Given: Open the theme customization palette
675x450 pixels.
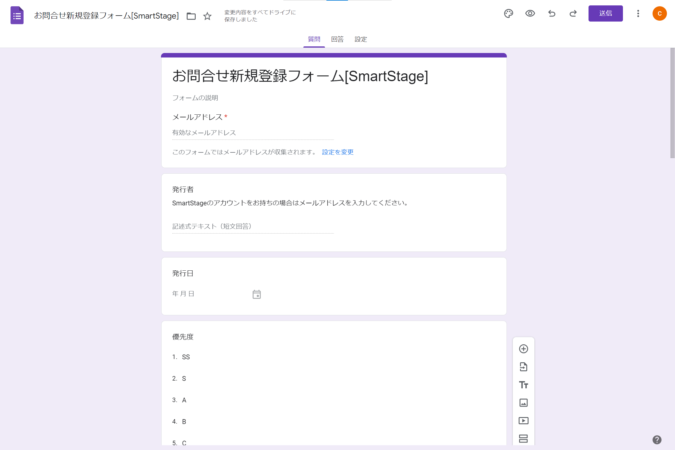Looking at the screenshot, I should (509, 13).
